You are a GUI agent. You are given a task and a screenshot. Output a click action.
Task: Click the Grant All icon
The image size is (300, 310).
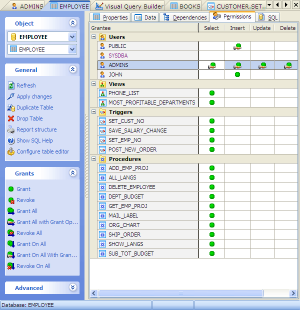[11, 211]
